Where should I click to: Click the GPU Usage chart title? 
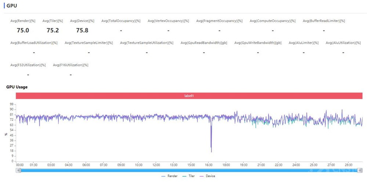[17, 87]
